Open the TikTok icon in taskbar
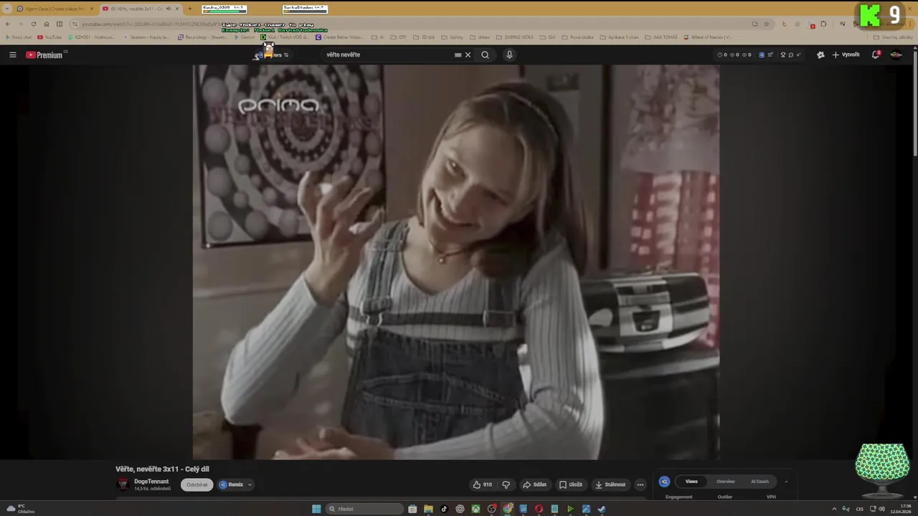918x516 pixels. pyautogui.click(x=444, y=509)
